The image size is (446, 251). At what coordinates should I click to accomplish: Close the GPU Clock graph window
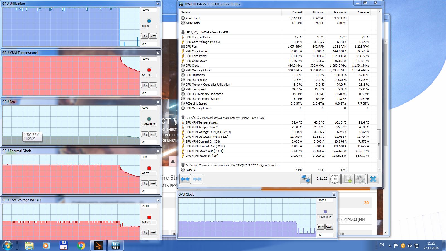click(x=334, y=194)
